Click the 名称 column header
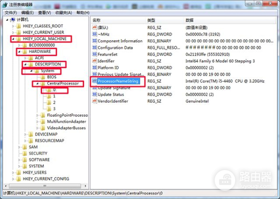The width and height of the screenshot is (280, 199). [x=118, y=20]
